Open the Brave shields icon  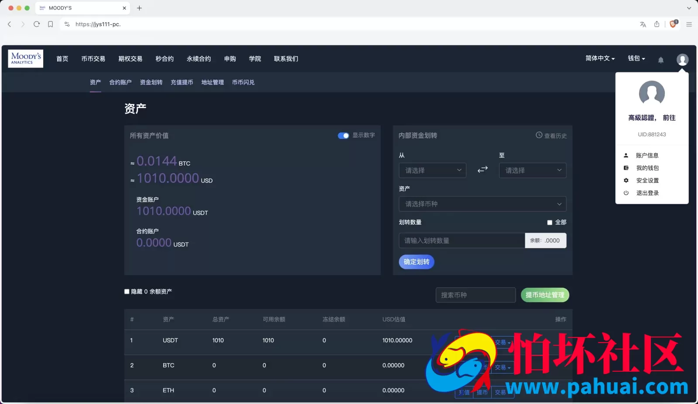point(674,24)
